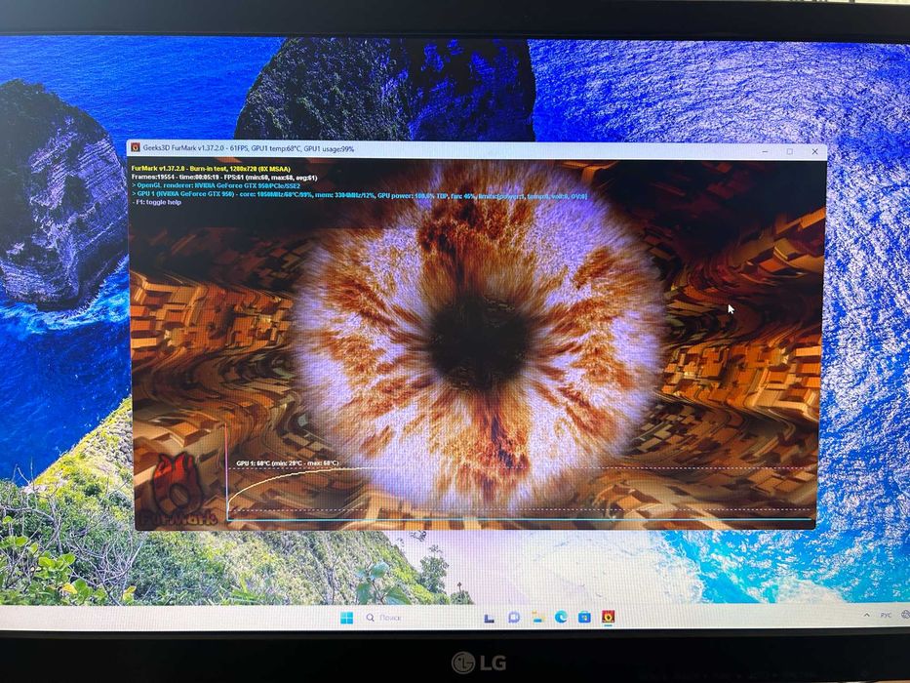This screenshot has width=910, height=683.
Task: Open File Explorer from taskbar
Action: (x=537, y=618)
